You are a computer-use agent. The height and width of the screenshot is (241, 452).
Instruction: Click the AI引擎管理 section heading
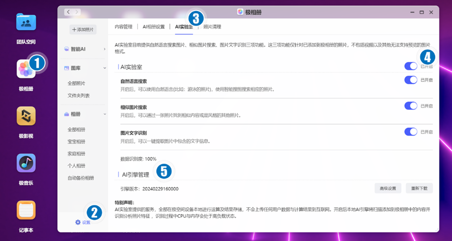[135, 174]
